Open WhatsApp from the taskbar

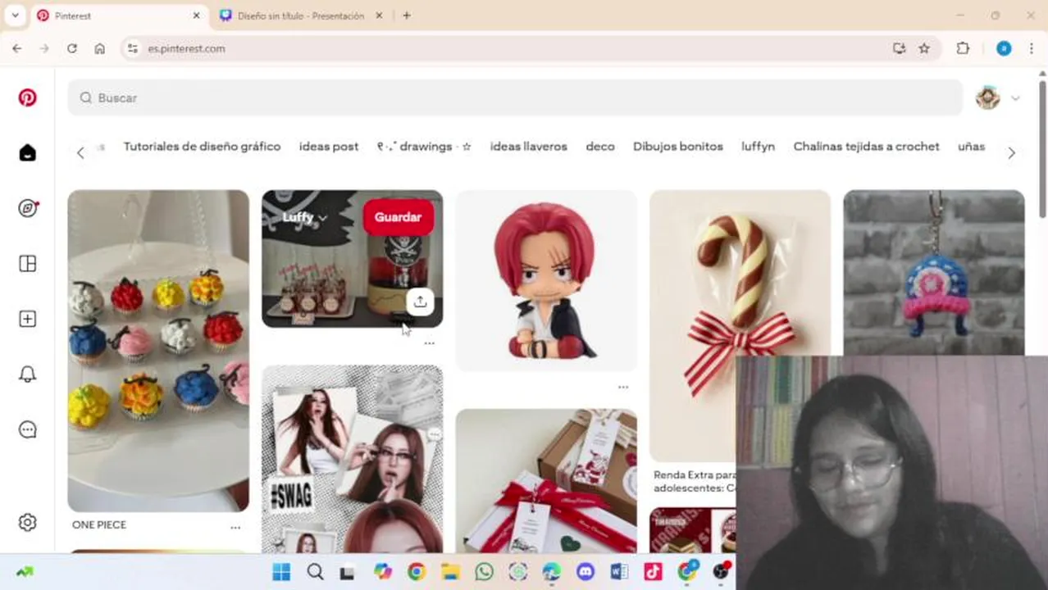(x=484, y=572)
